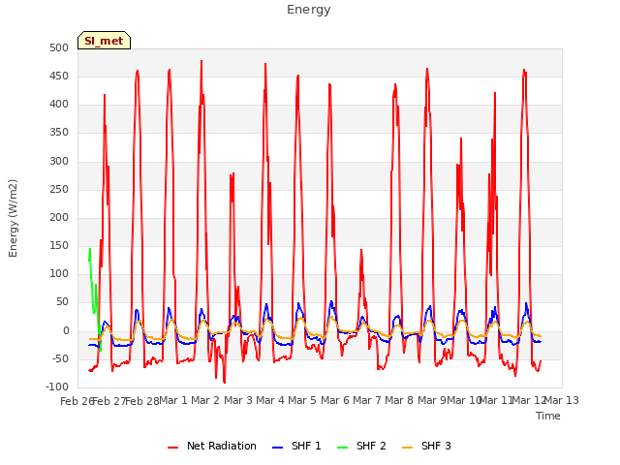Select the green SHF 2 legend swatch
The height and width of the screenshot is (465, 620).
(x=342, y=448)
